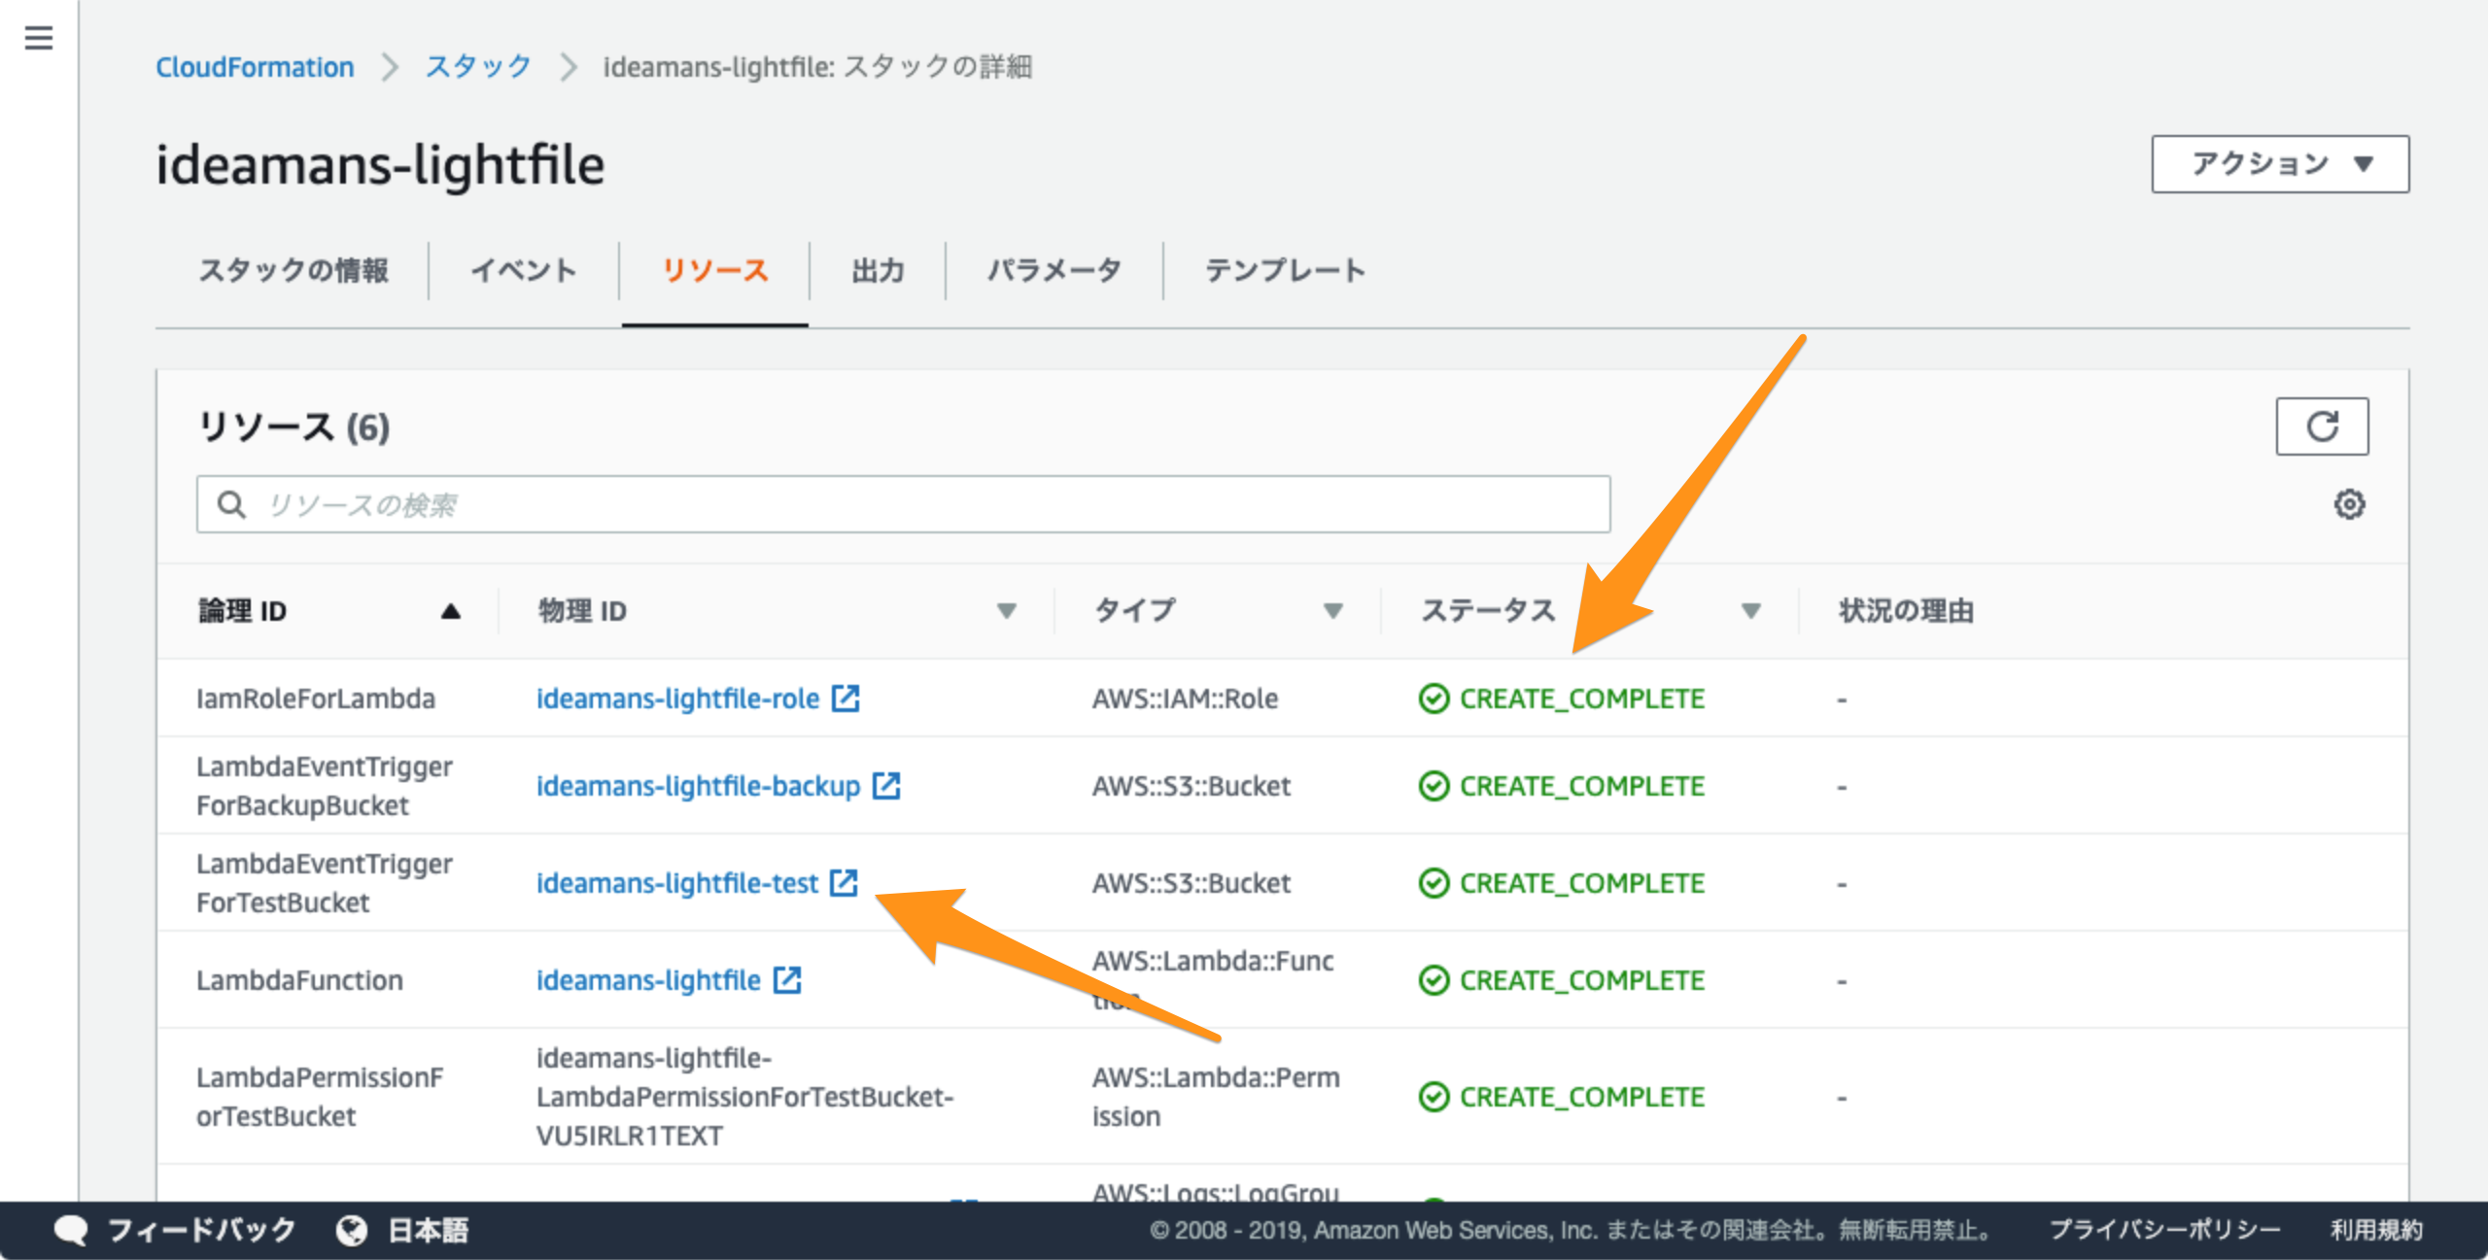Open table preferences gear icon
The width and height of the screenshot is (2488, 1260).
pyautogui.click(x=2349, y=504)
